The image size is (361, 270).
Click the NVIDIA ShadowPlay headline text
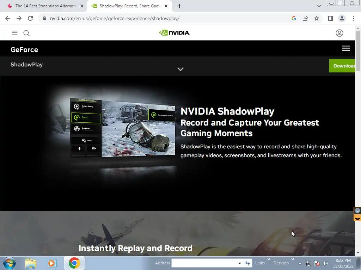[227, 111]
